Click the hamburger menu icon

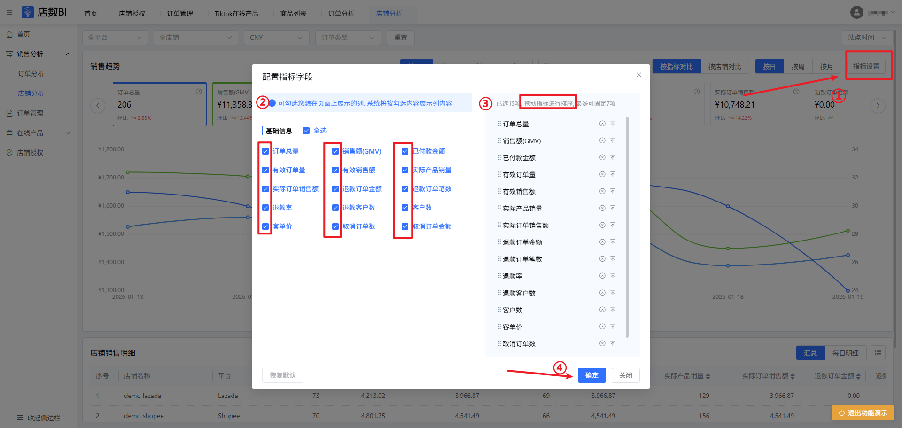point(9,13)
